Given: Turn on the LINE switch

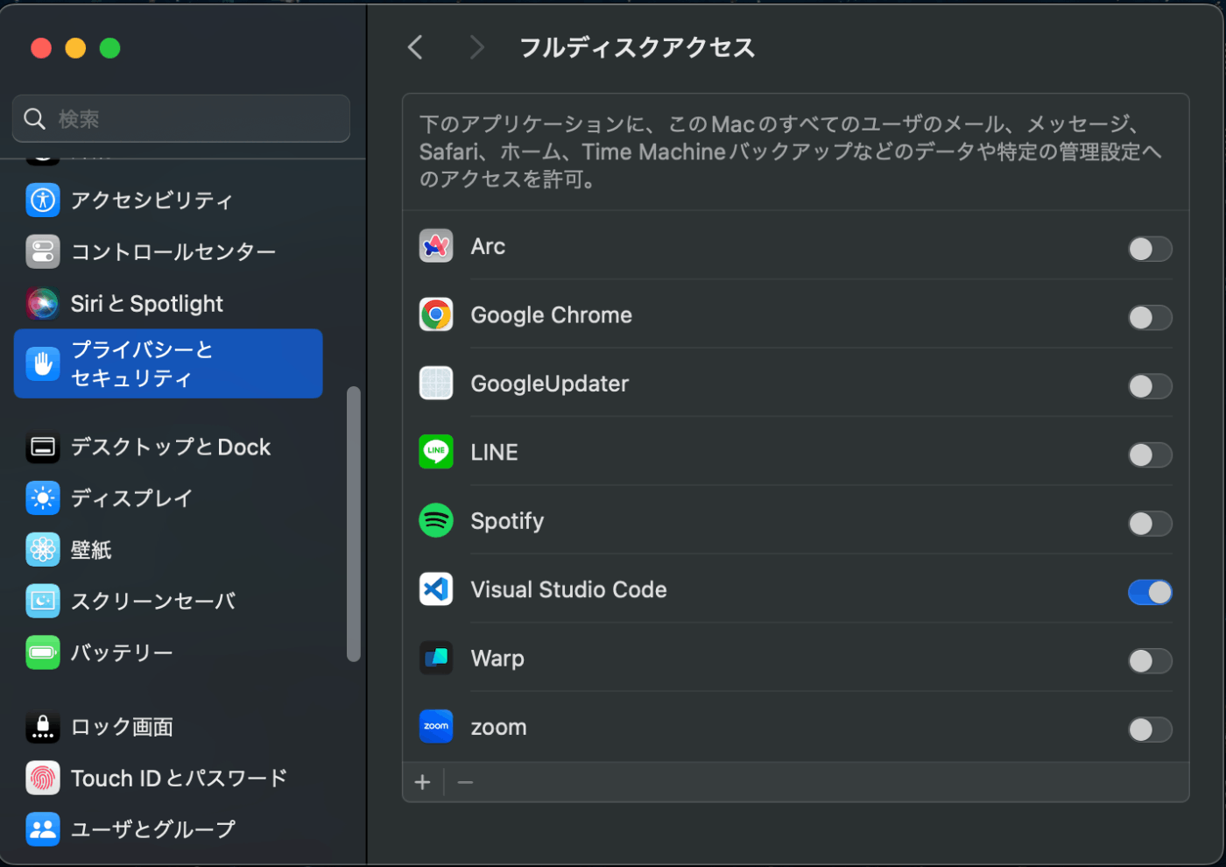Looking at the screenshot, I should pyautogui.click(x=1150, y=455).
